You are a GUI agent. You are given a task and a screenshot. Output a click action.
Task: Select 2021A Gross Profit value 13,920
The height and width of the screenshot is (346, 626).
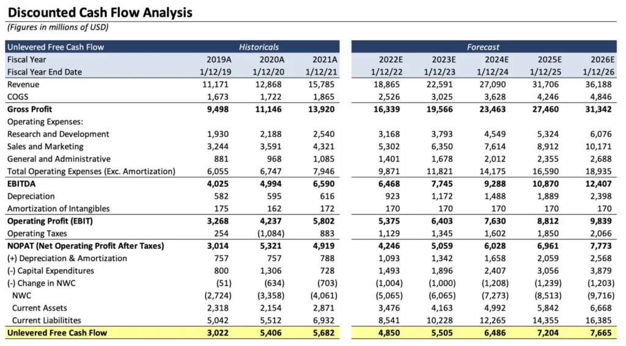[x=321, y=109]
